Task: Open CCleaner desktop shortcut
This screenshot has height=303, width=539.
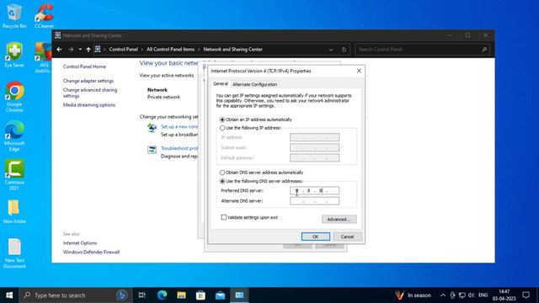Action: click(x=44, y=16)
